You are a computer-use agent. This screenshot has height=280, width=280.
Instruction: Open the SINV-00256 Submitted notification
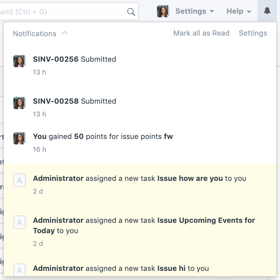75,59
